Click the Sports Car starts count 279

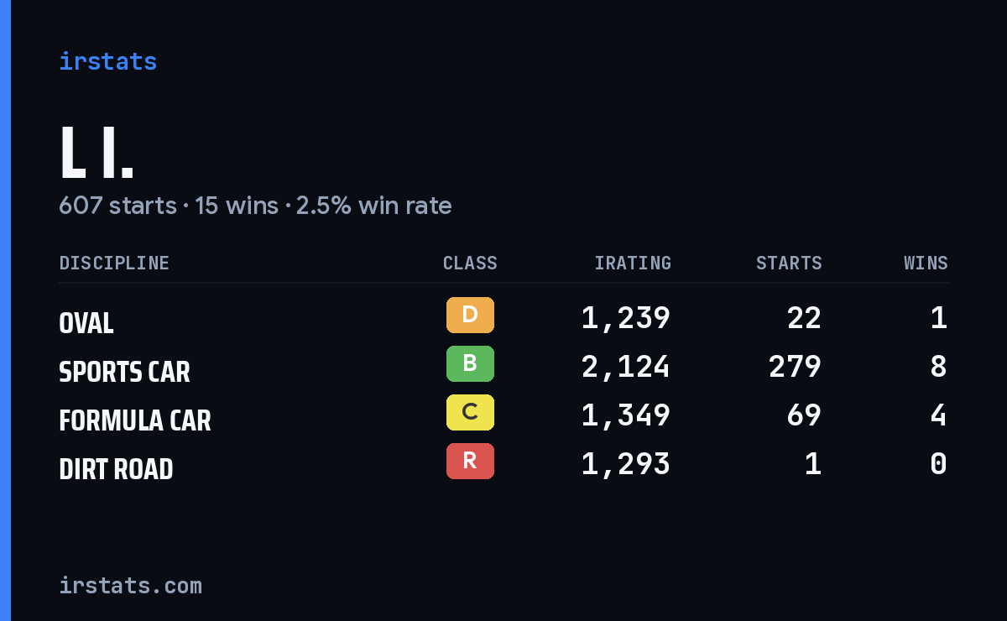[795, 367]
